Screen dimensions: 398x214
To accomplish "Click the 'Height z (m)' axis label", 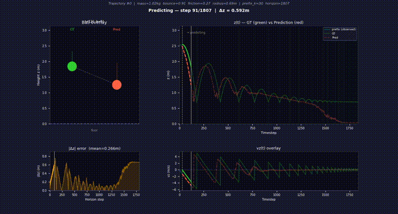I will (x=39, y=75).
